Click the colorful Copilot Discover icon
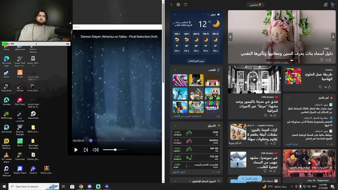The width and height of the screenshot is (338, 190). tap(333, 5)
